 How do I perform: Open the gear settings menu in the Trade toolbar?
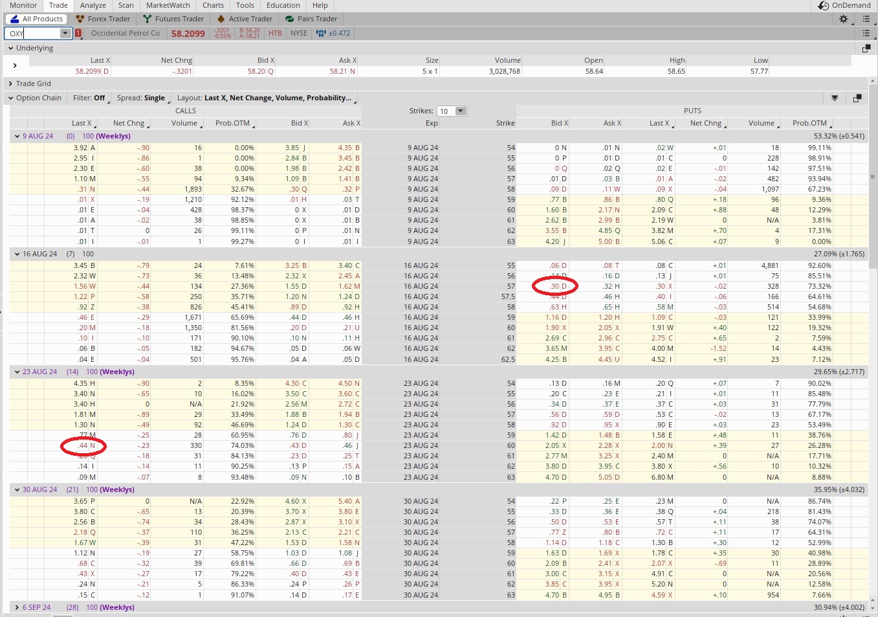(x=843, y=19)
